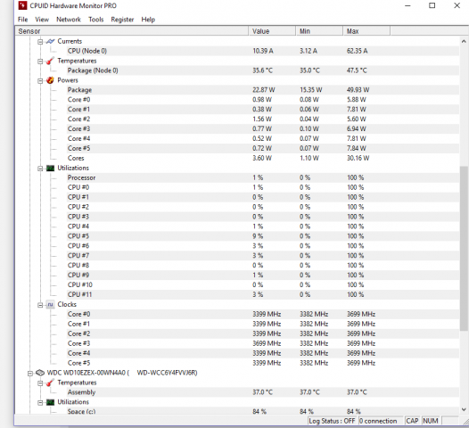
Task: Click the Log Status: OFF indicator
Action: click(x=332, y=421)
